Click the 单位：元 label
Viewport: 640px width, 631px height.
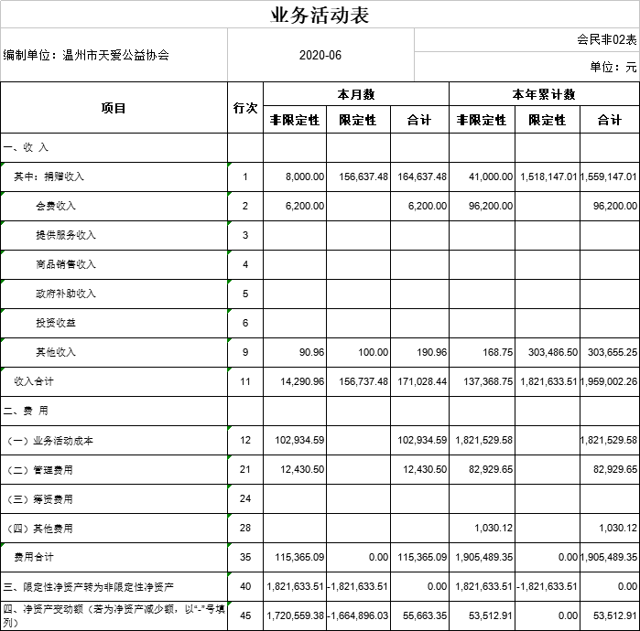click(613, 67)
